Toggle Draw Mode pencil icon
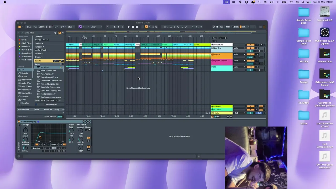 [x=214, y=27]
